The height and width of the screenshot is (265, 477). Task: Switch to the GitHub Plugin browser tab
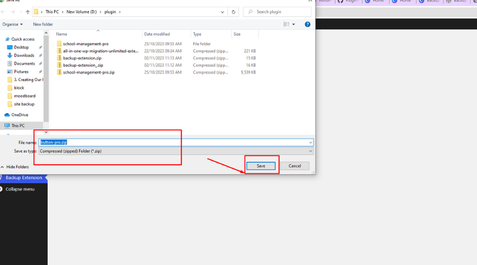(349, 1)
